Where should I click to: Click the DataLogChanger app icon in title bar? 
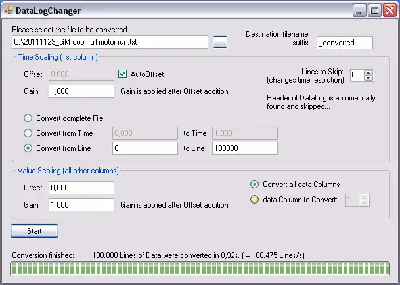click(9, 11)
